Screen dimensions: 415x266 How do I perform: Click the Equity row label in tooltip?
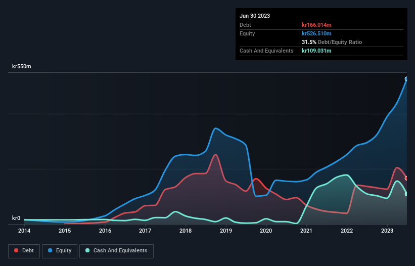point(247,33)
